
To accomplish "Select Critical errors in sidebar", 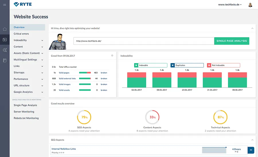I will (x=21, y=34).
